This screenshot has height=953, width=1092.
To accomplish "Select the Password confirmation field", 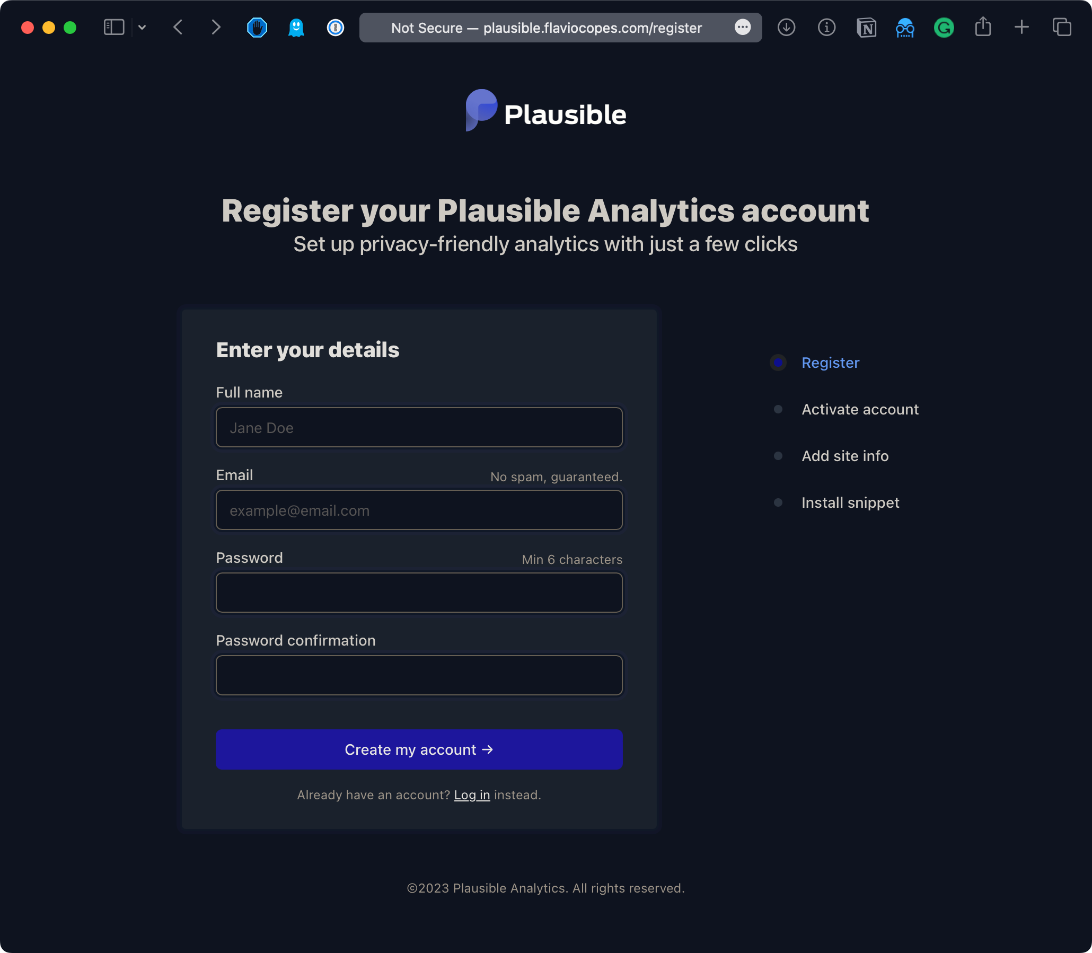I will pyautogui.click(x=419, y=675).
